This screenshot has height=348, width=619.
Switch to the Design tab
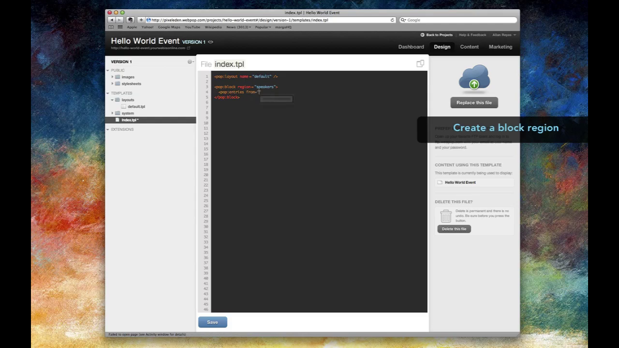click(x=442, y=47)
